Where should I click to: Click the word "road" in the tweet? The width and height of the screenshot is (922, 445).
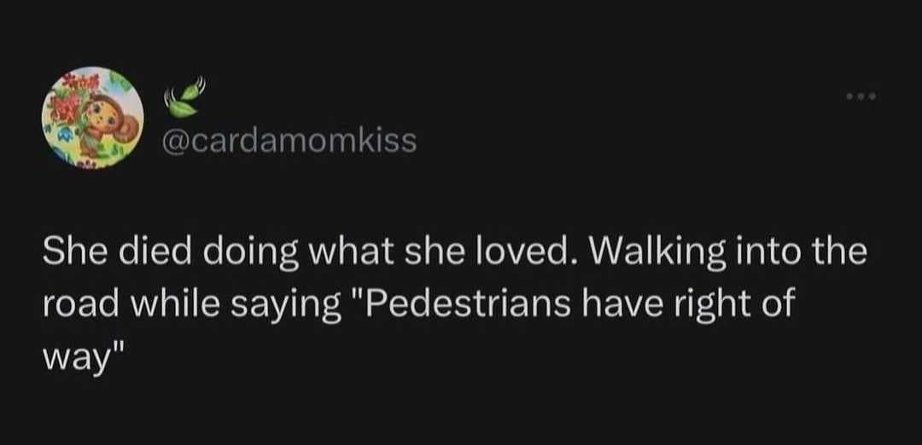[75, 302]
